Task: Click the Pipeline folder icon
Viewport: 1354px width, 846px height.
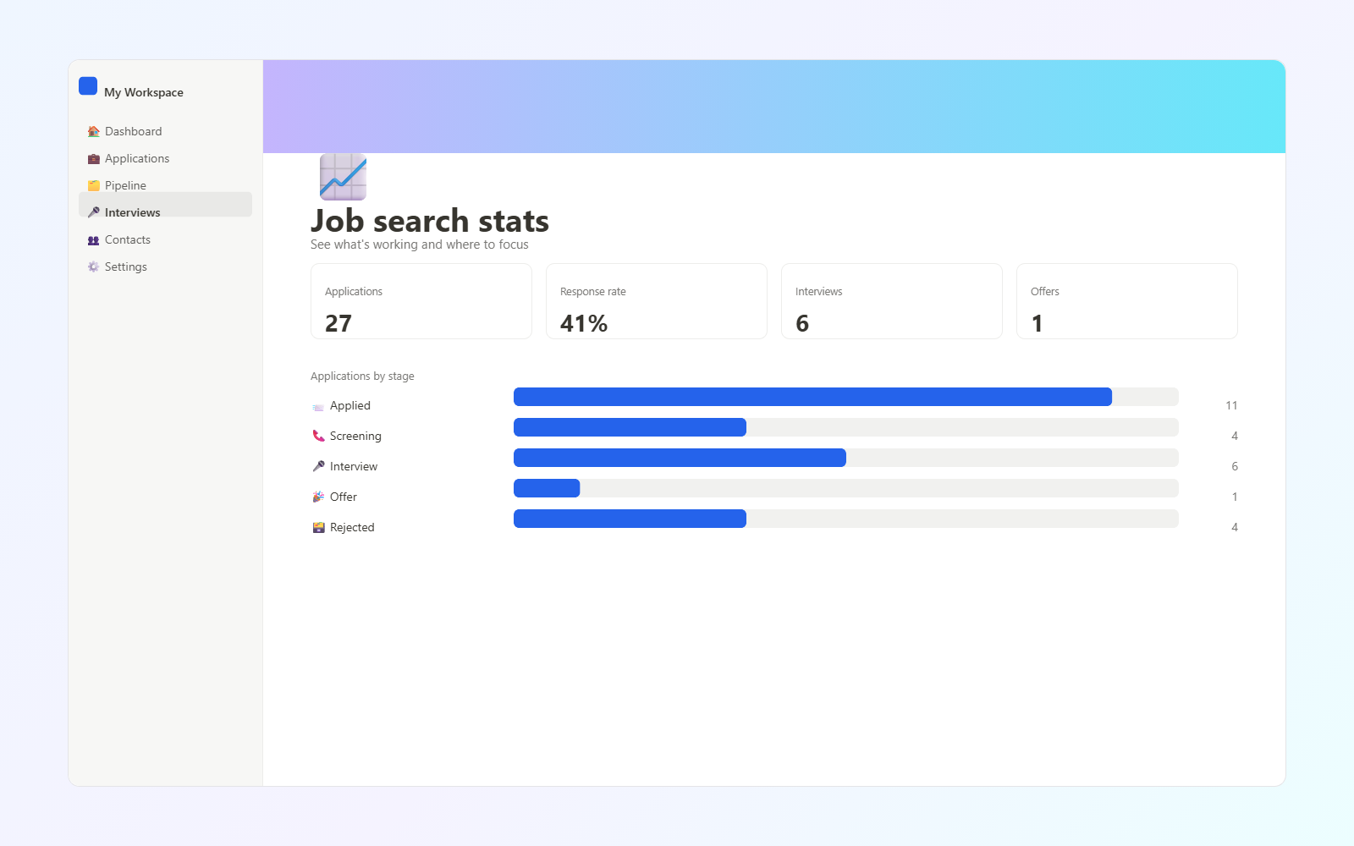Action: point(94,185)
